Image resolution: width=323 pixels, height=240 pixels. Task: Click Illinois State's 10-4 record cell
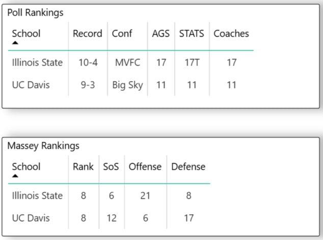[x=88, y=63]
